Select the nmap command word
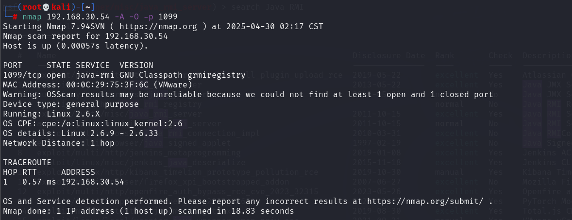The width and height of the screenshot is (572, 220). pyautogui.click(x=32, y=17)
